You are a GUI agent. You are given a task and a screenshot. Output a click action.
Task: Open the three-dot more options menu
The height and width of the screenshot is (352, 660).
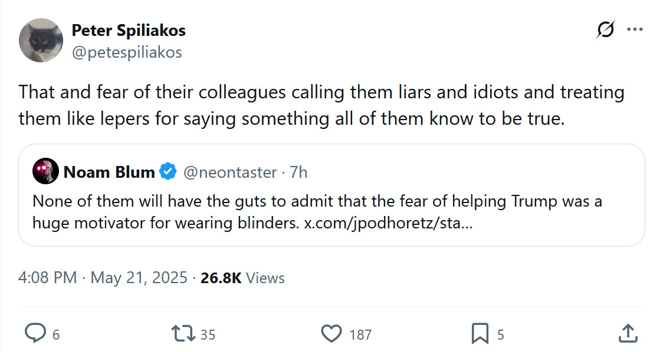click(635, 29)
